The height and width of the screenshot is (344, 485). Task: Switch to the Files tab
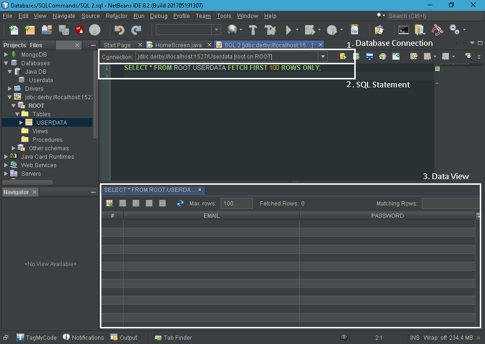(x=36, y=45)
